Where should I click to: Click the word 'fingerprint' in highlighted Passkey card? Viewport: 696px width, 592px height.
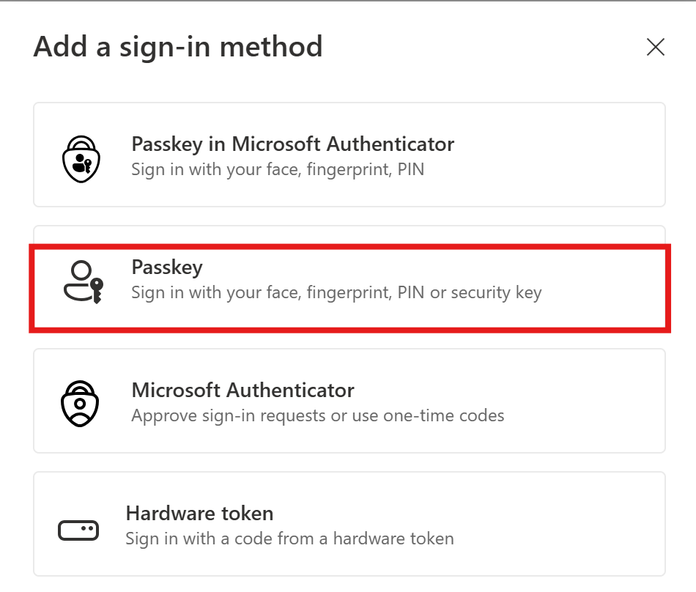coord(347,293)
